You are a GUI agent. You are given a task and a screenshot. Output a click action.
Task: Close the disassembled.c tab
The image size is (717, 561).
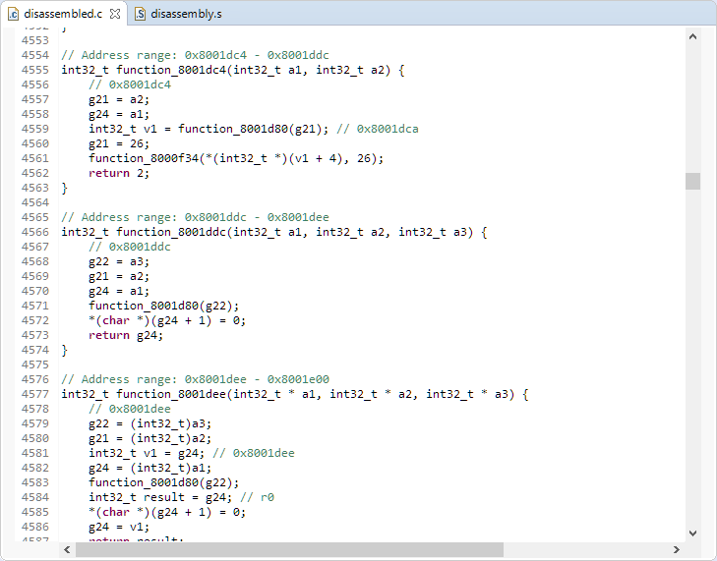point(115,14)
